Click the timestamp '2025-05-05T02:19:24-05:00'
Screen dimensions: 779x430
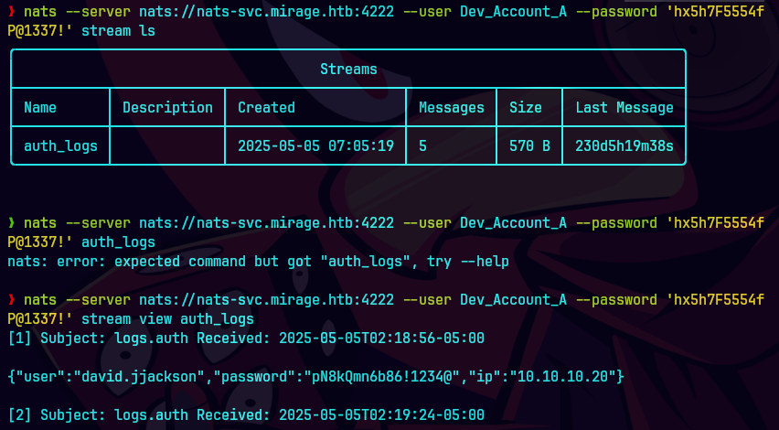381,414
